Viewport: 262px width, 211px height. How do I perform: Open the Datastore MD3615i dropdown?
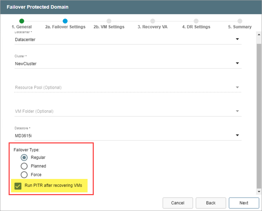click(x=237, y=135)
